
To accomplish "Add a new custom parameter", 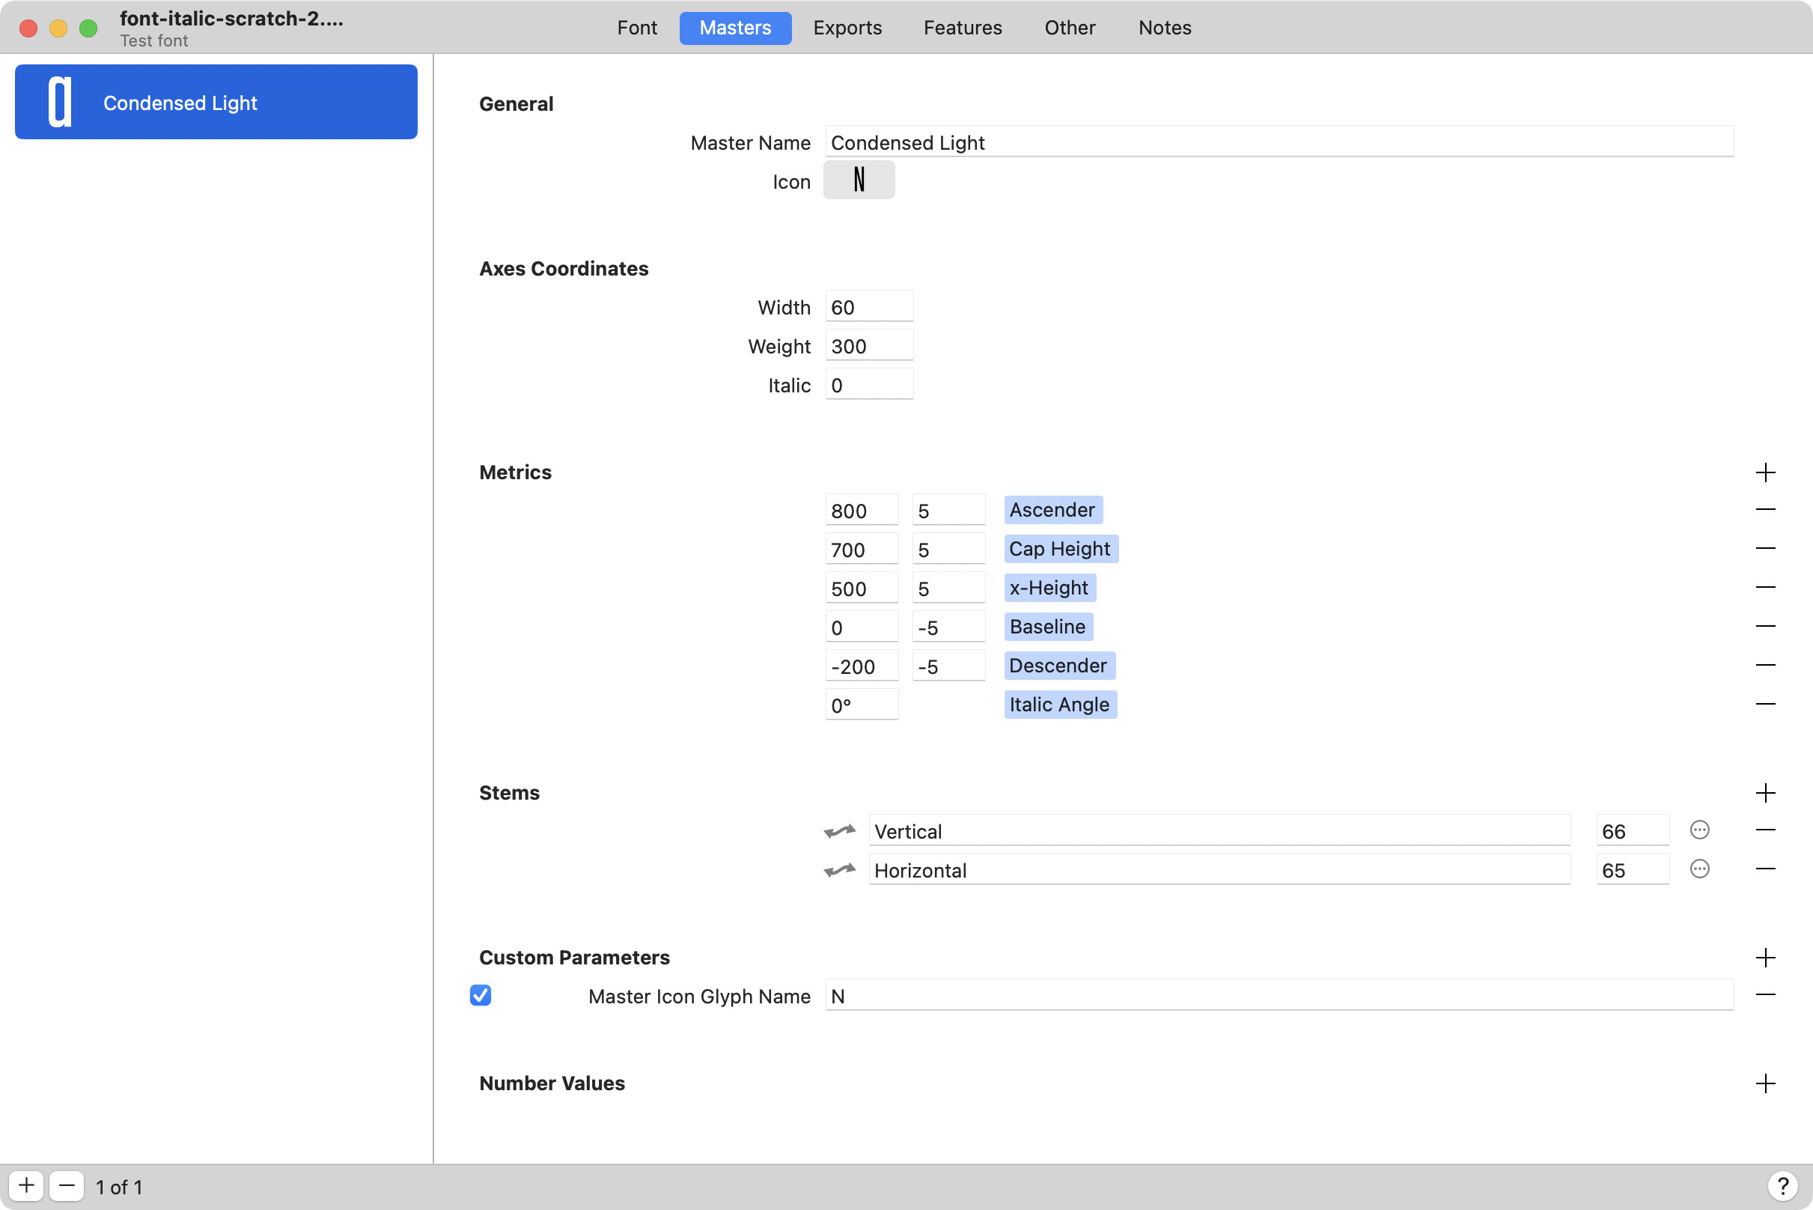I will coord(1765,958).
